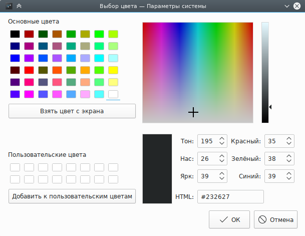Choose the pure yellow basic color swatch
This screenshot has height=236, width=305.
113,70
